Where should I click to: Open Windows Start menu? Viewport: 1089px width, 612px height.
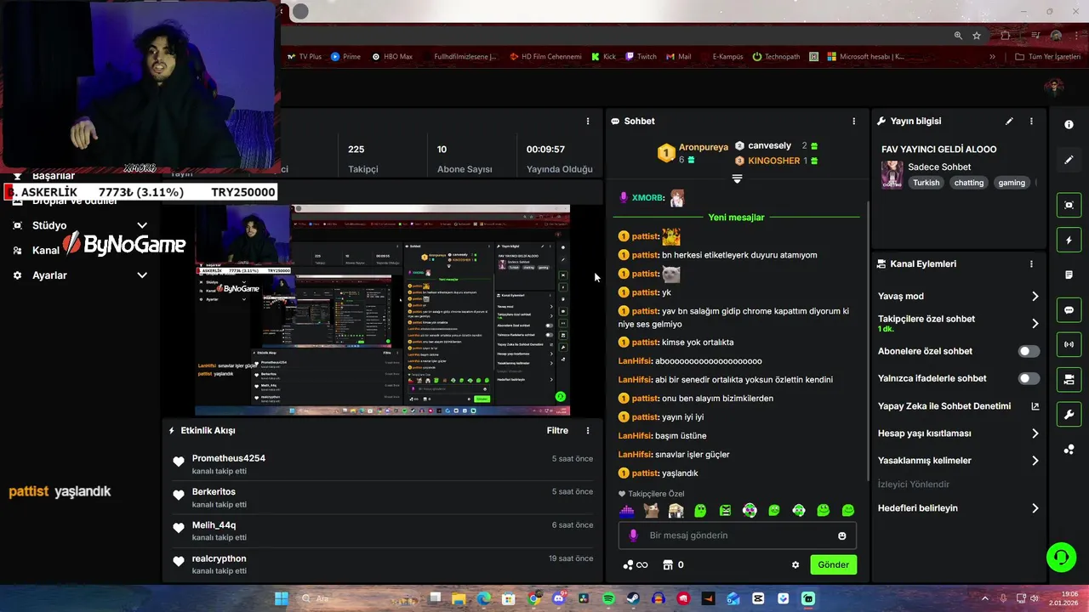[x=281, y=598]
